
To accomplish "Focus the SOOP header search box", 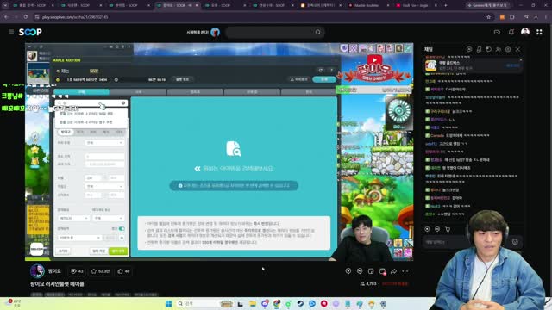I will [271, 32].
